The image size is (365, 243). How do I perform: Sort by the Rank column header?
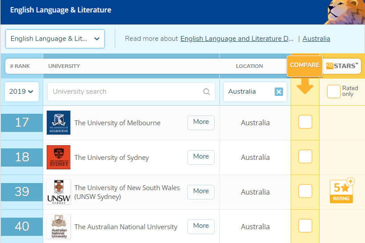(x=20, y=66)
